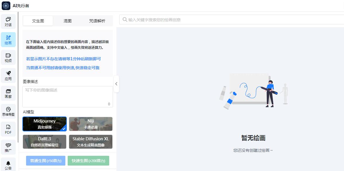This screenshot has width=344, height=171.
Task: Click the 暂无绘画 heading
Action: coord(253,138)
